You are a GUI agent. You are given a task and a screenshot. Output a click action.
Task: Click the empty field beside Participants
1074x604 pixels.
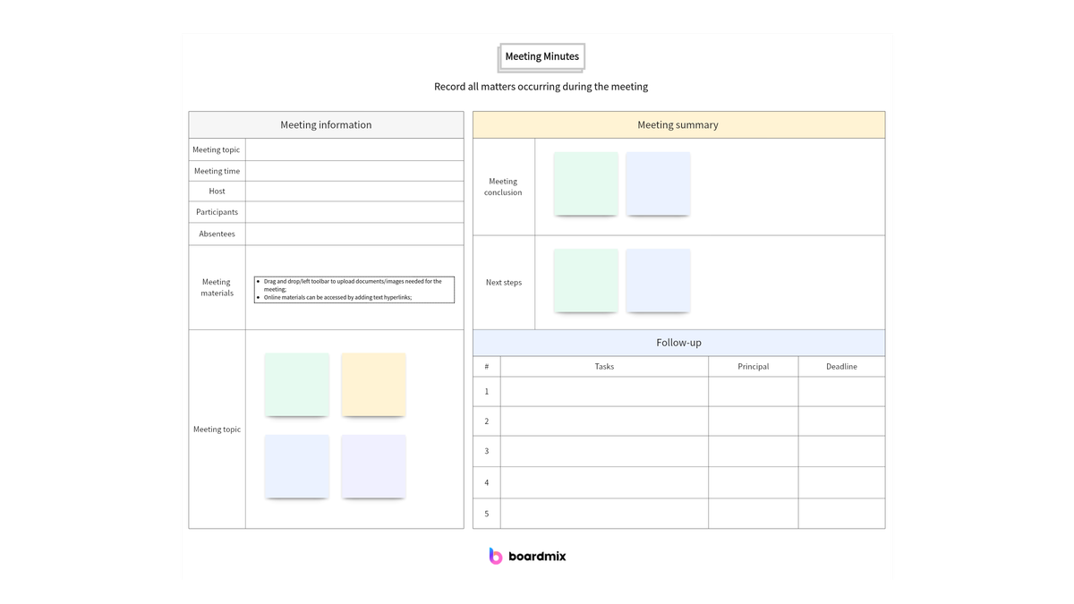click(354, 212)
